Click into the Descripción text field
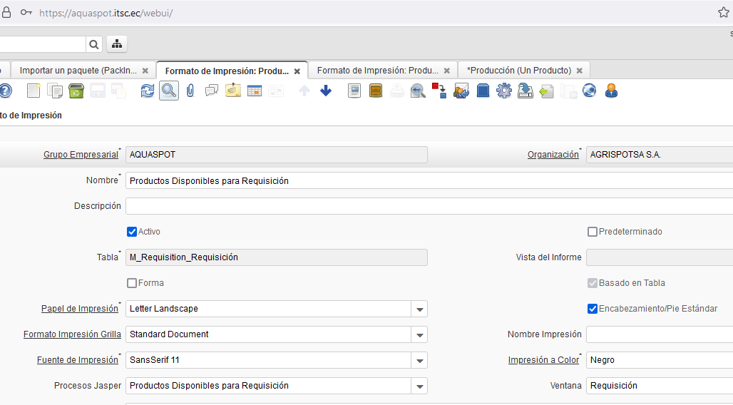This screenshot has width=733, height=405. [428, 206]
